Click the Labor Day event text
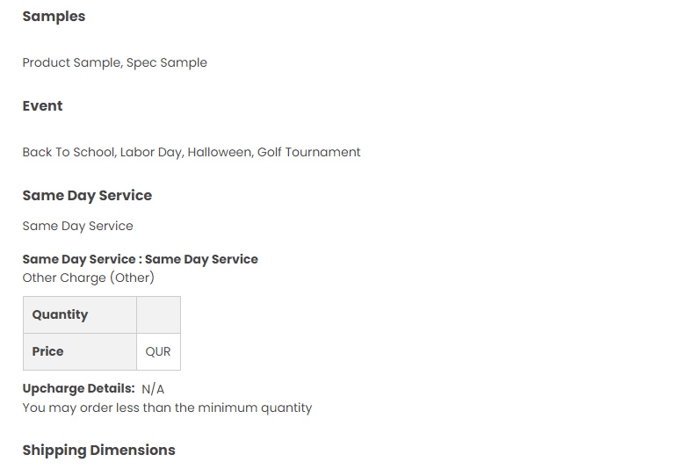The image size is (673, 469). (x=151, y=152)
